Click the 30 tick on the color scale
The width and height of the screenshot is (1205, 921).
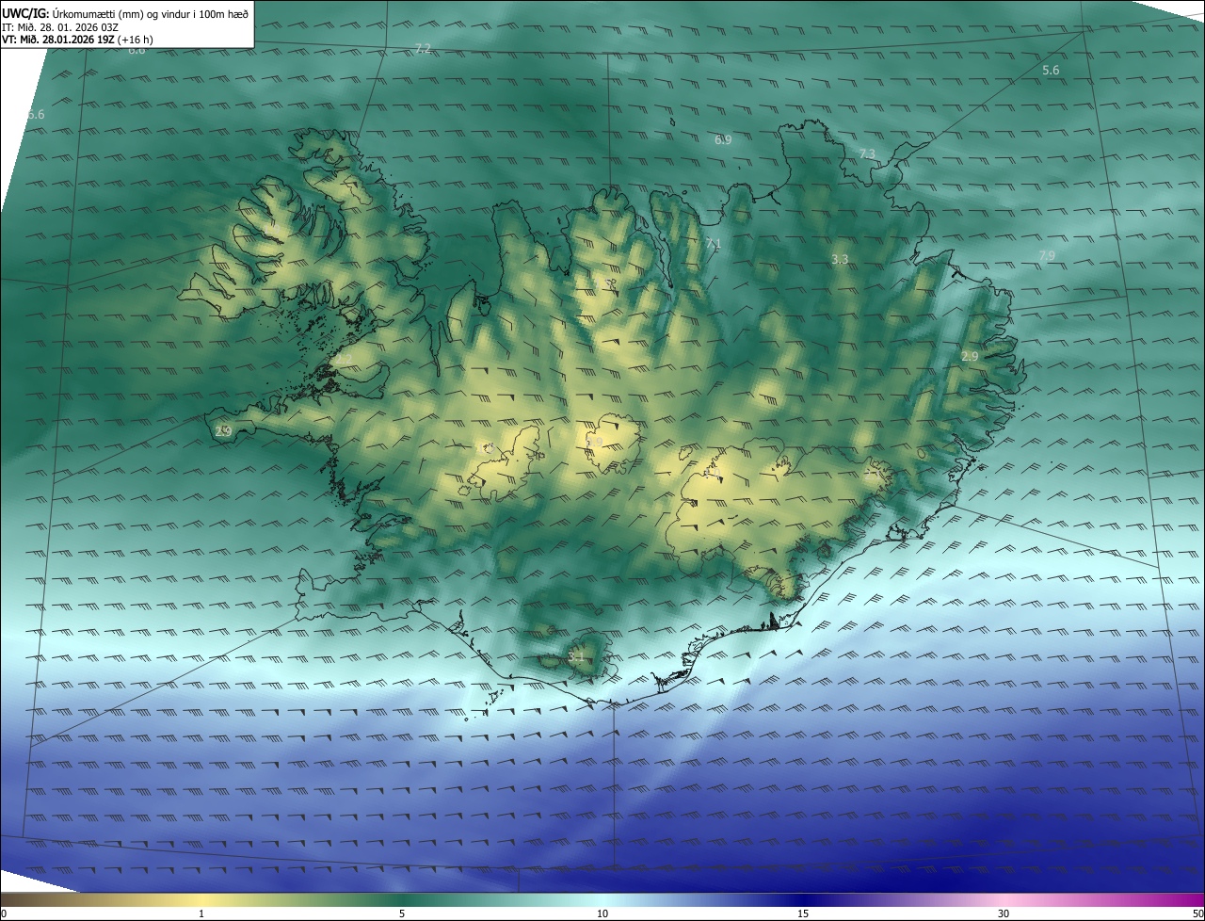1004,913
